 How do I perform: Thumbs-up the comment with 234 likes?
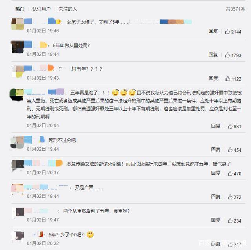[x=230, y=221]
